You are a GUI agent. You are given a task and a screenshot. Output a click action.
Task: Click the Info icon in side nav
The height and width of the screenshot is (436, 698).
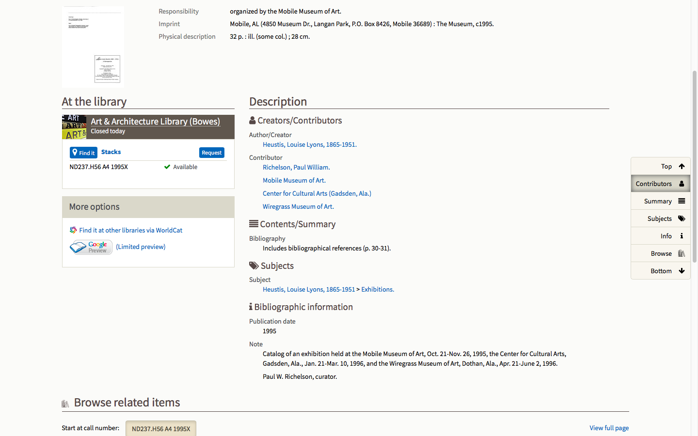(682, 236)
